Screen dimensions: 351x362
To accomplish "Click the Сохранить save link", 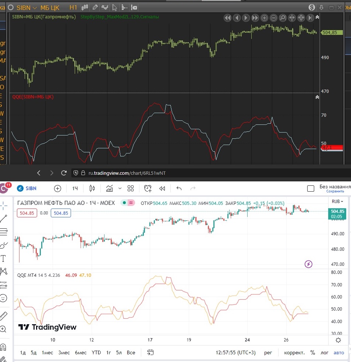I will pos(335,191).
